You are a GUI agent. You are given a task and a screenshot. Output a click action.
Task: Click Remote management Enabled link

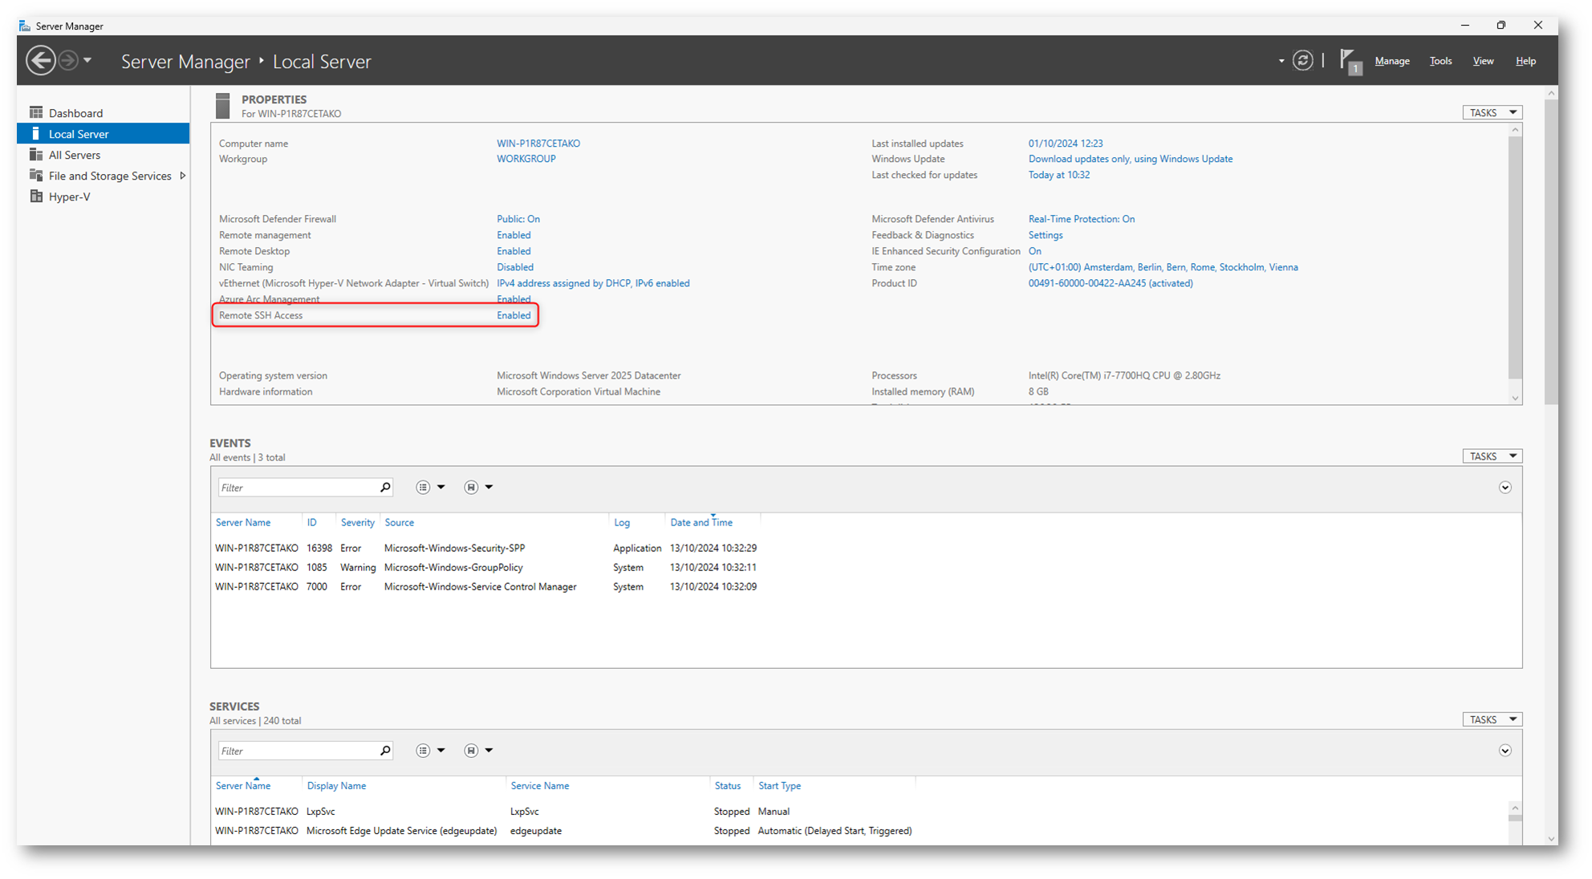pos(514,235)
